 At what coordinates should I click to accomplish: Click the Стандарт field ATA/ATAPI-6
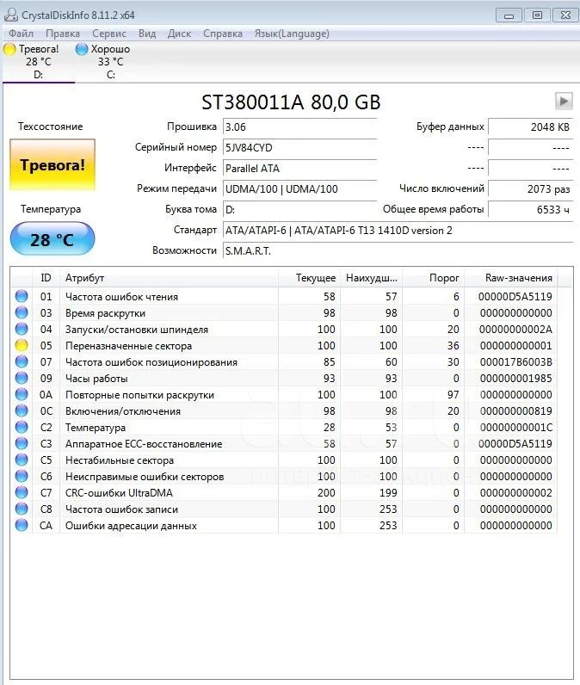[x=398, y=231]
